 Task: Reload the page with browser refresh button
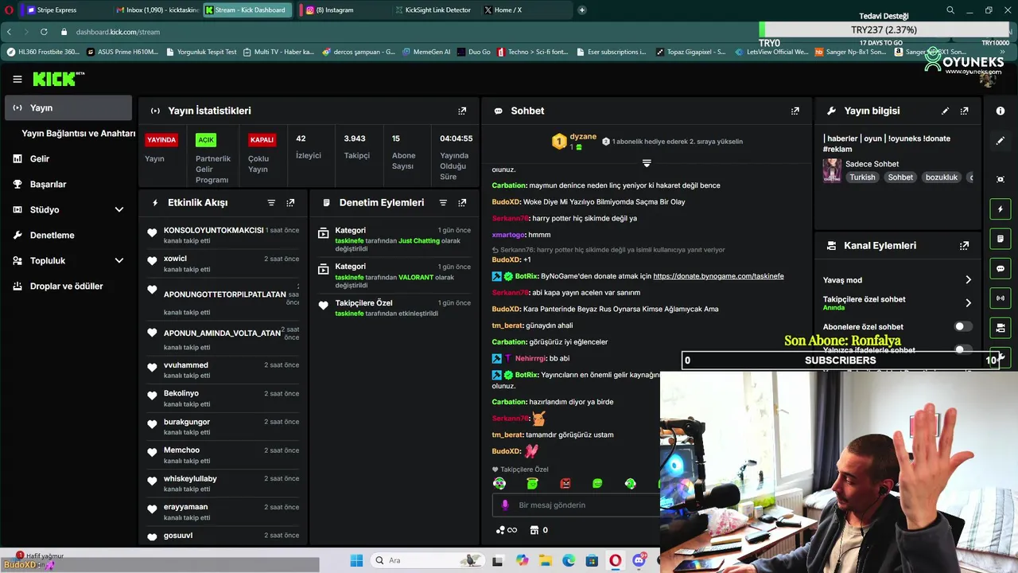tap(44, 32)
